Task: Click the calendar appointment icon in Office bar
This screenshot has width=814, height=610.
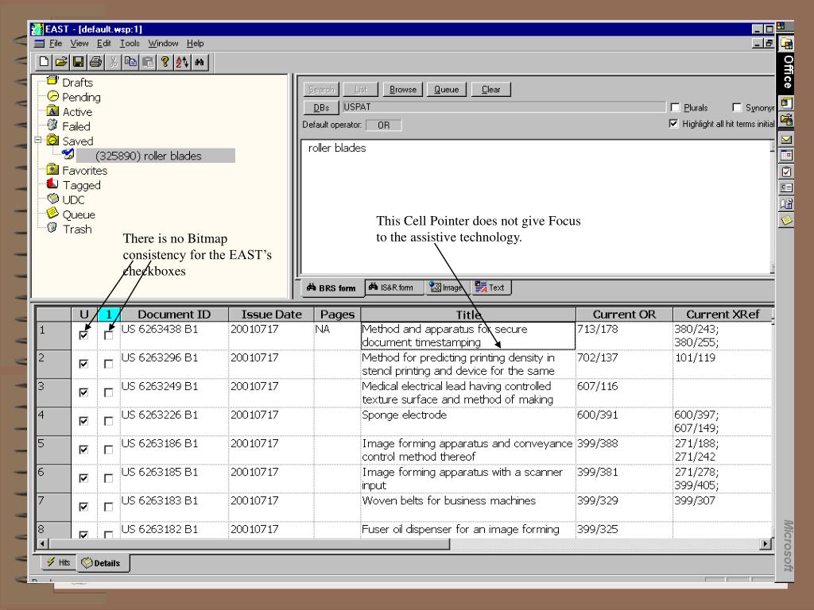Action: [x=786, y=155]
